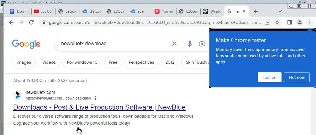Filter results by Images
The height and width of the screenshot is (135, 316).
pos(24,62)
